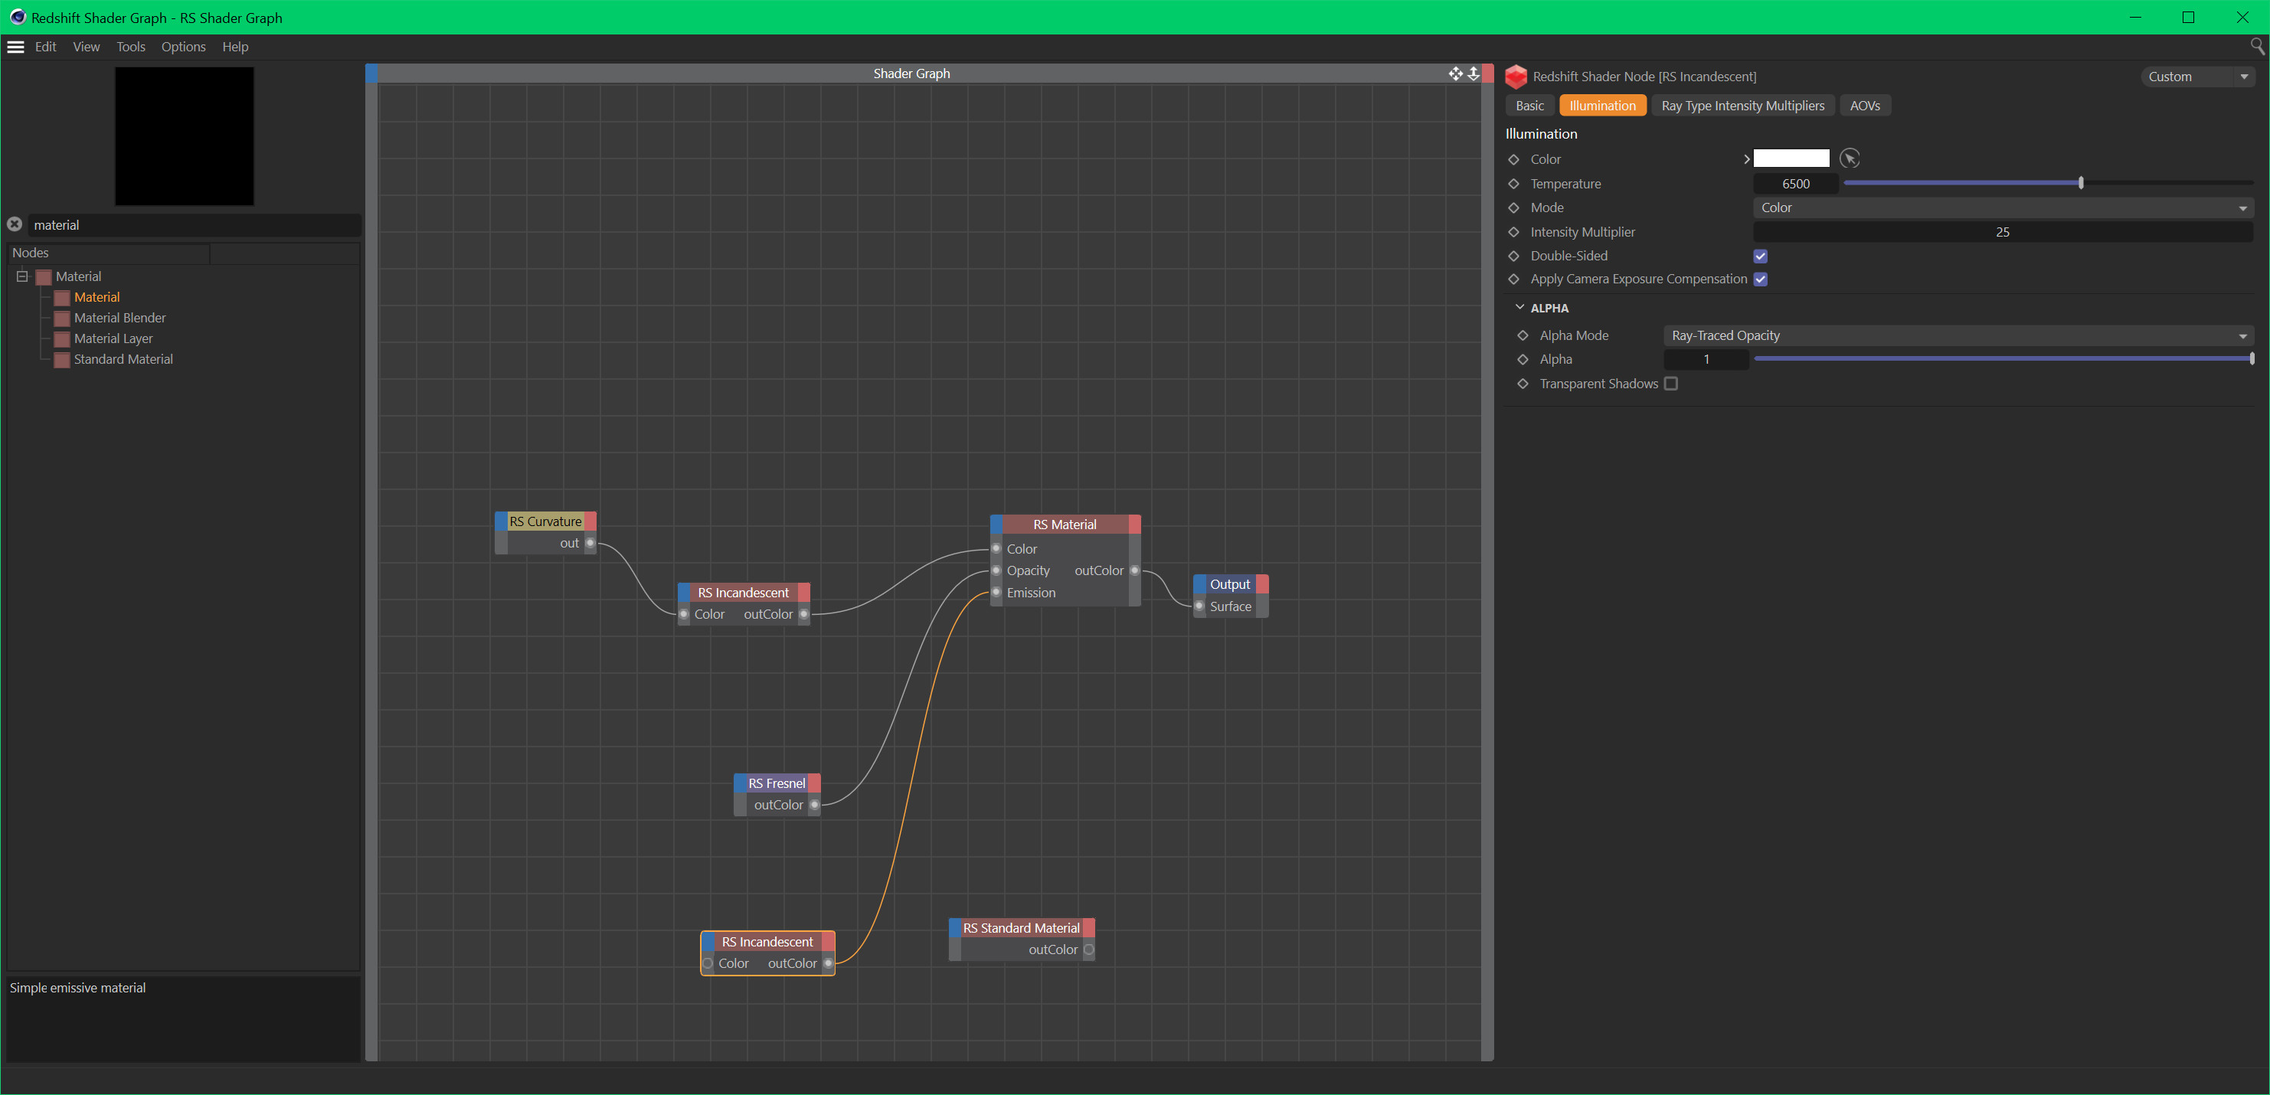
Task: Click RS Standard Material outColor port
Action: 1089,950
